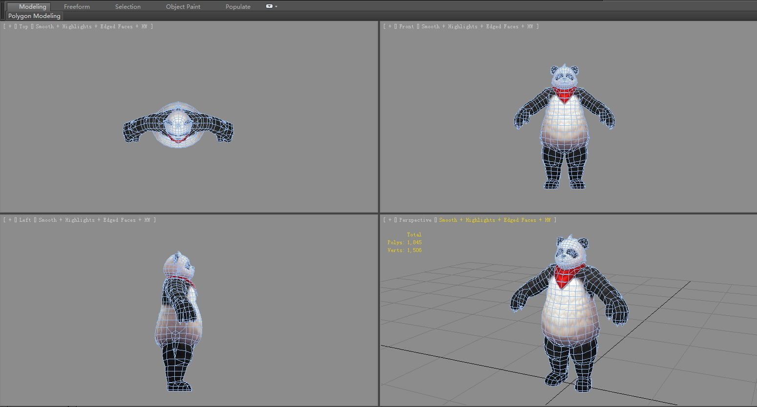The height and width of the screenshot is (407, 757).
Task: Open the Perspective viewport [+] general menu
Action: 390,220
